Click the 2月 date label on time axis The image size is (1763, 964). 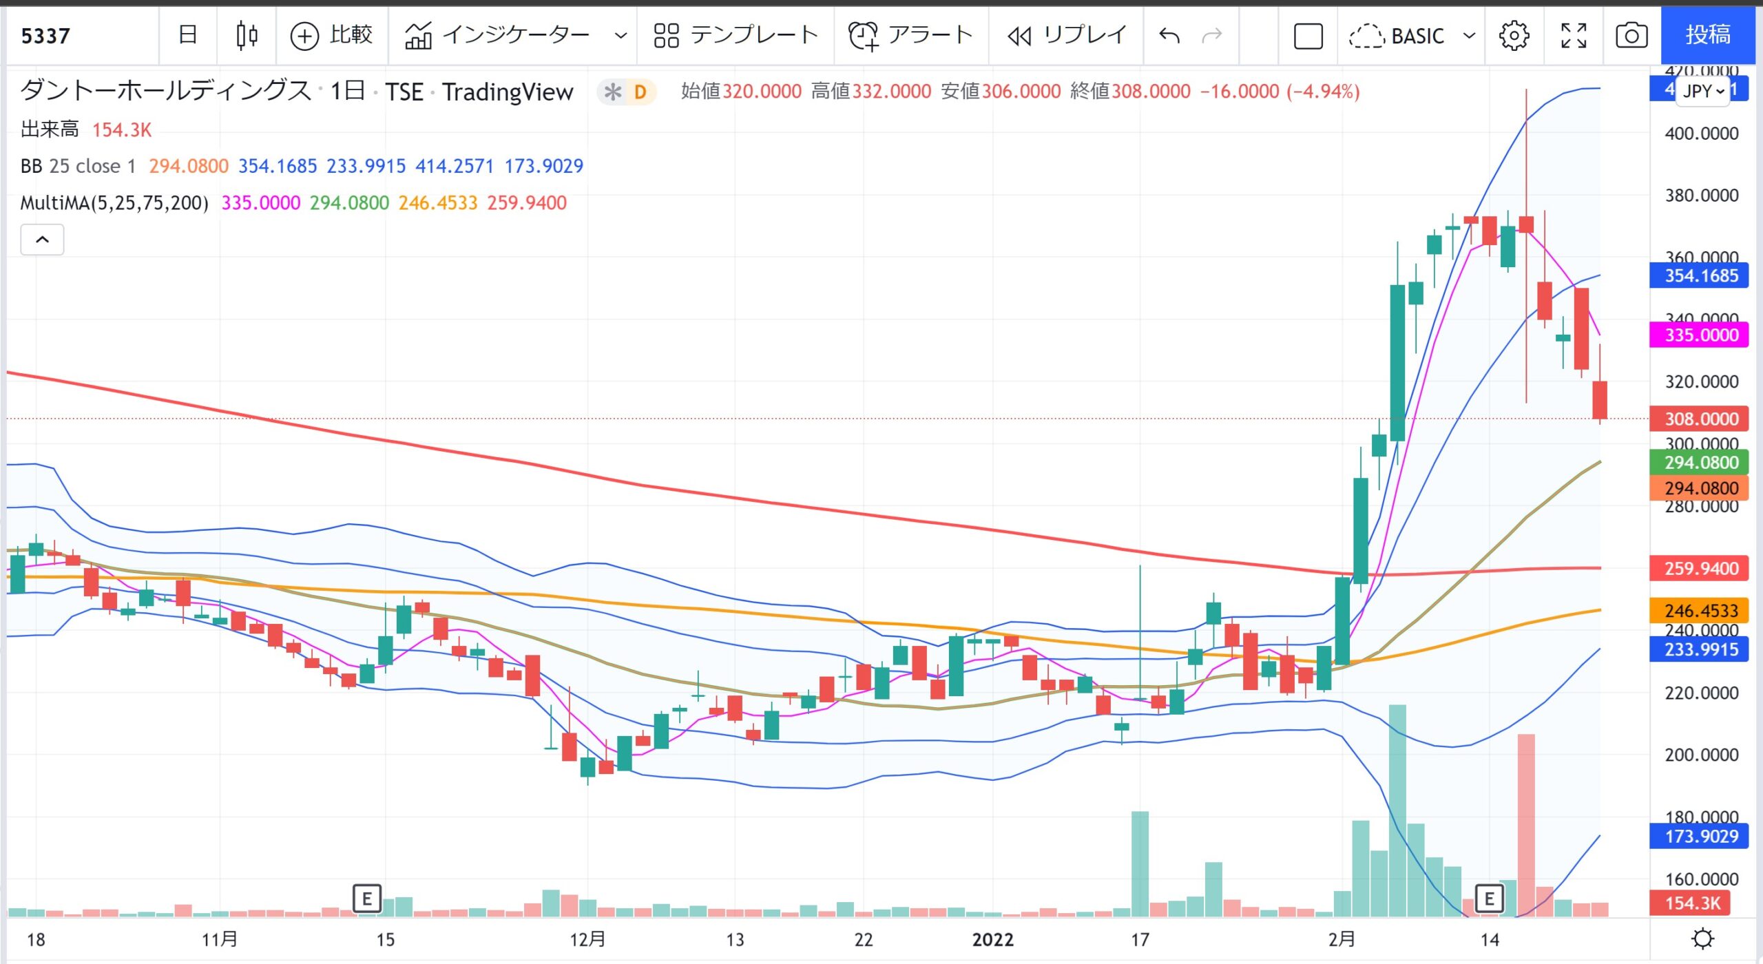coord(1342,940)
